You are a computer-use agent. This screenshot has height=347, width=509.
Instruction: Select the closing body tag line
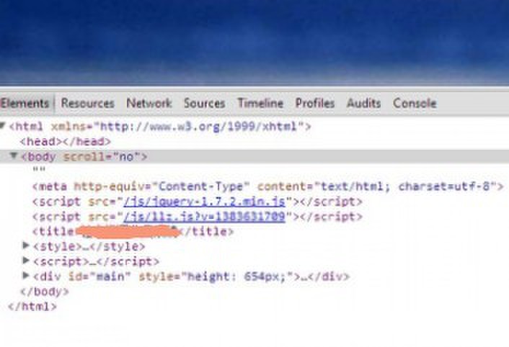[45, 292]
